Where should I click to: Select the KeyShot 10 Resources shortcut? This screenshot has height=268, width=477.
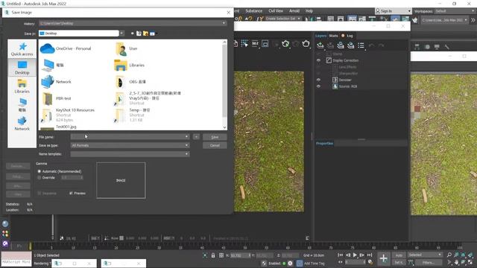68,115
